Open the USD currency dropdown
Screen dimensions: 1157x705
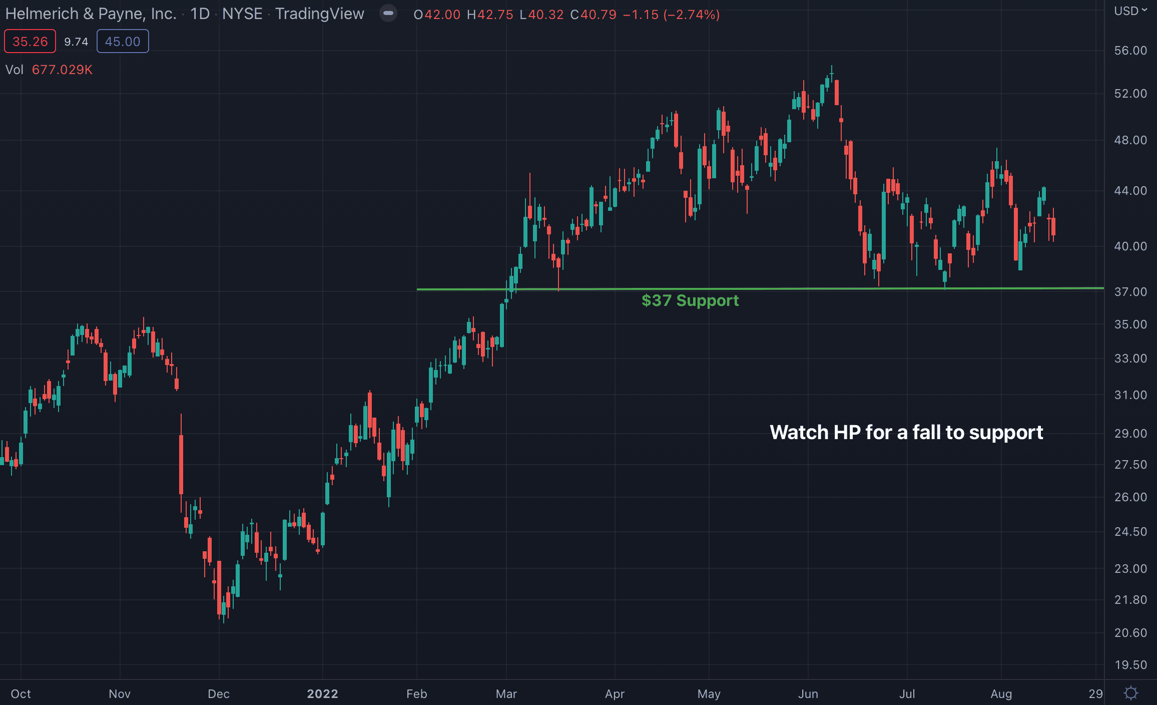(1130, 11)
